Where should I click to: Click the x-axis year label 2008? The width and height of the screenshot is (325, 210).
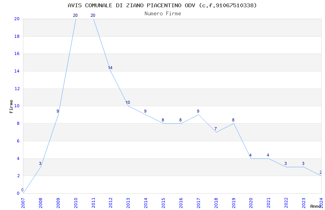[x=41, y=203]
